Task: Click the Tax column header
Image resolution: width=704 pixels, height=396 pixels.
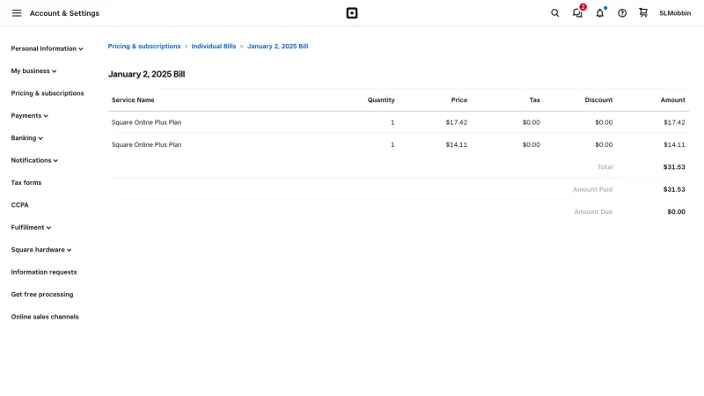Action: pos(534,100)
